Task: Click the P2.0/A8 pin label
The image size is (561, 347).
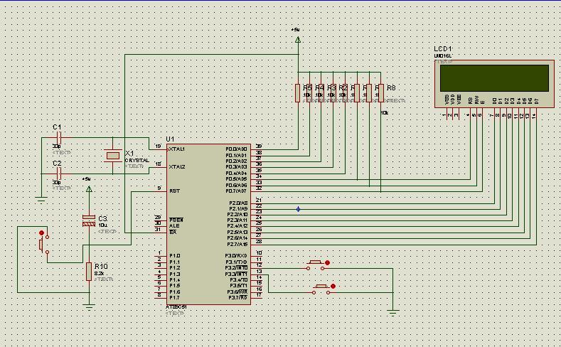Action: click(x=238, y=203)
